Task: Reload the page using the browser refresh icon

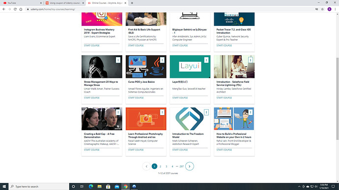Action: [x=15, y=9]
